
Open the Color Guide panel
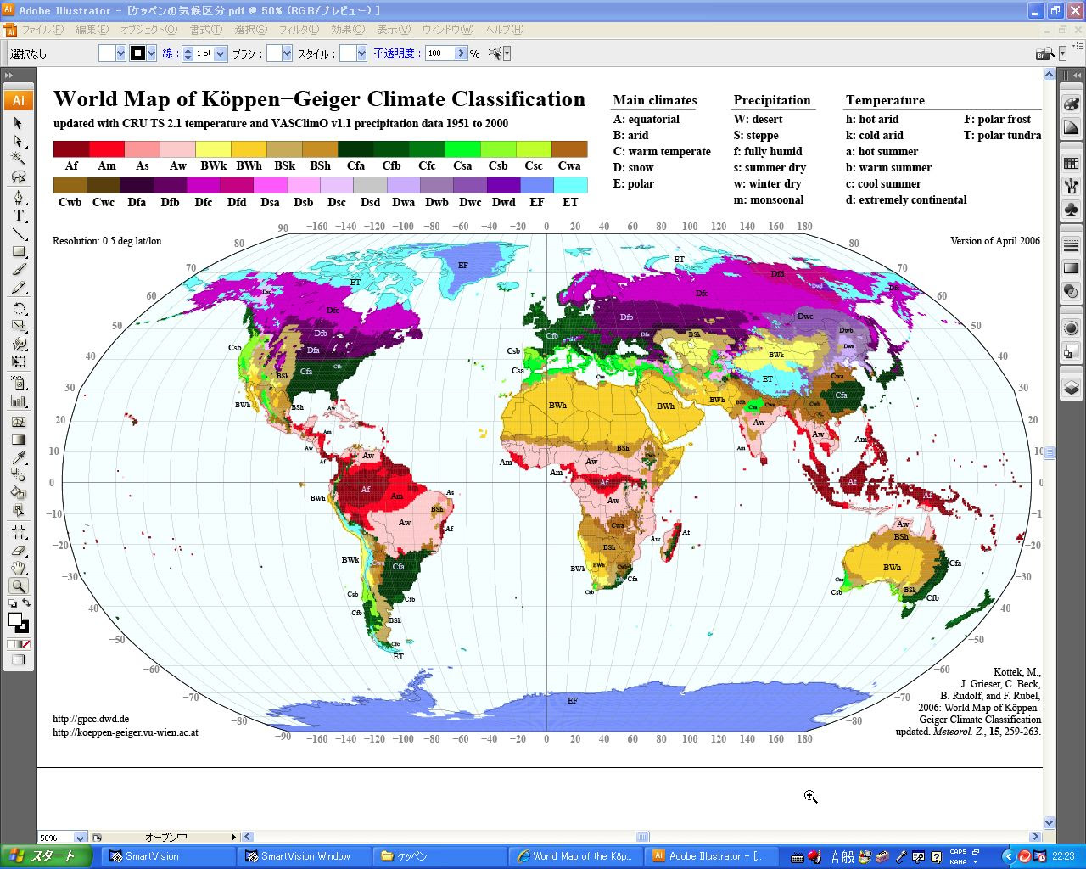pyautogui.click(x=1071, y=126)
